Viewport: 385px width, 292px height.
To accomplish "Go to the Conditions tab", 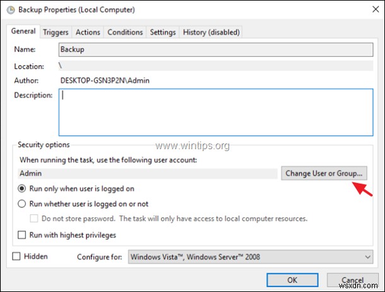I will point(125,32).
